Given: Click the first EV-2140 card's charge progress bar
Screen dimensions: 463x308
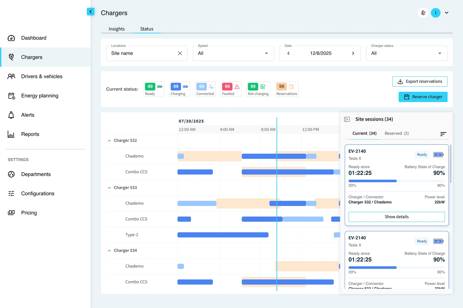Looking at the screenshot, I should pos(397,181).
